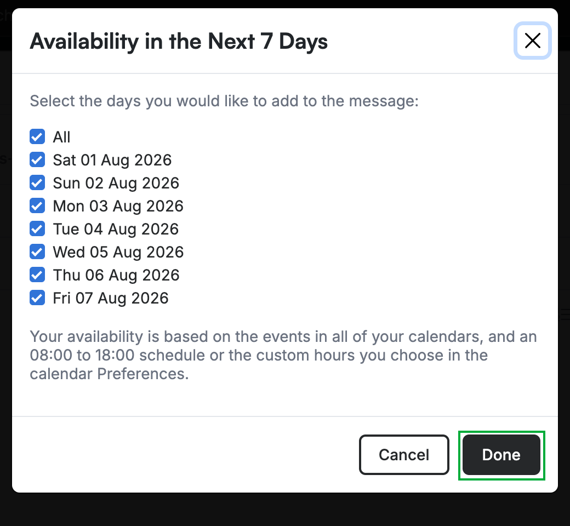Untick the Fri 07 Aug 2026 checkbox

37,298
